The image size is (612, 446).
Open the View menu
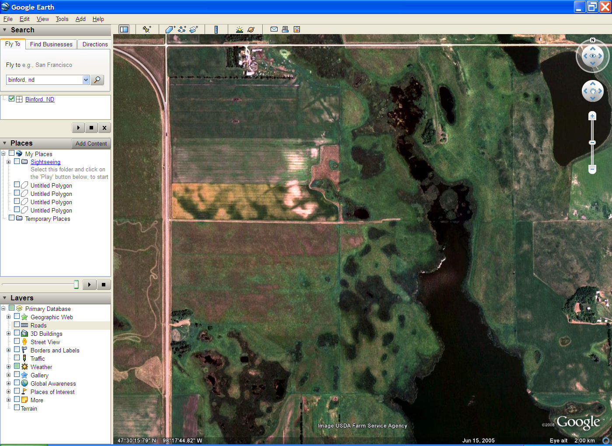(x=43, y=19)
